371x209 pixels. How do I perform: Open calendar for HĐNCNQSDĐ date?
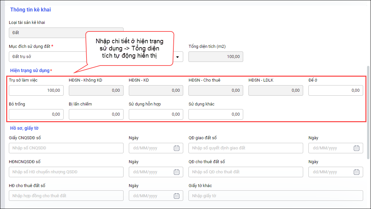point(176,172)
